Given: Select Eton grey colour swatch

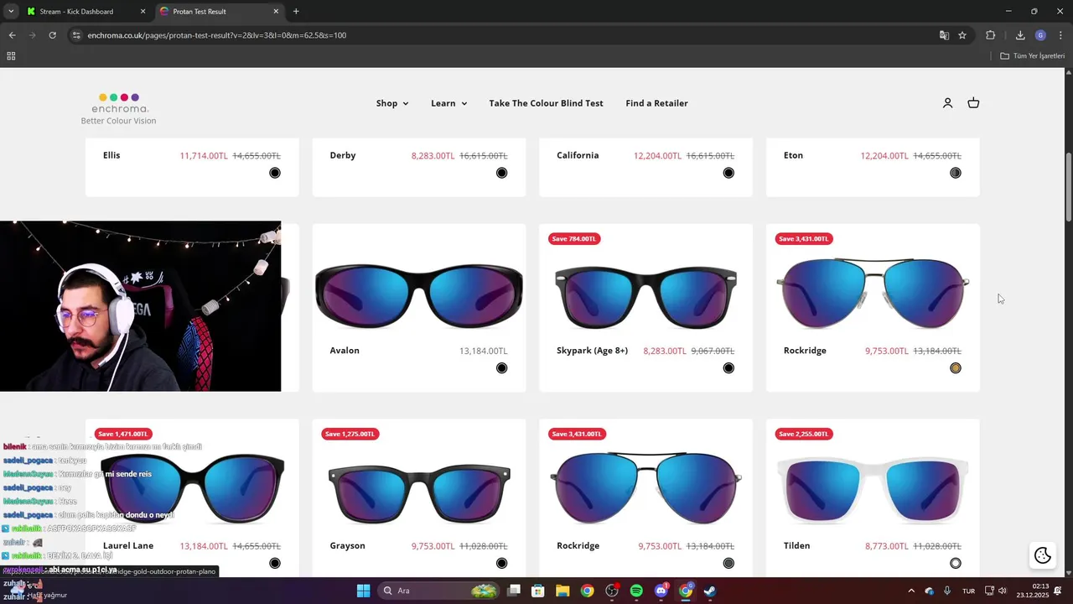Looking at the screenshot, I should tap(956, 173).
